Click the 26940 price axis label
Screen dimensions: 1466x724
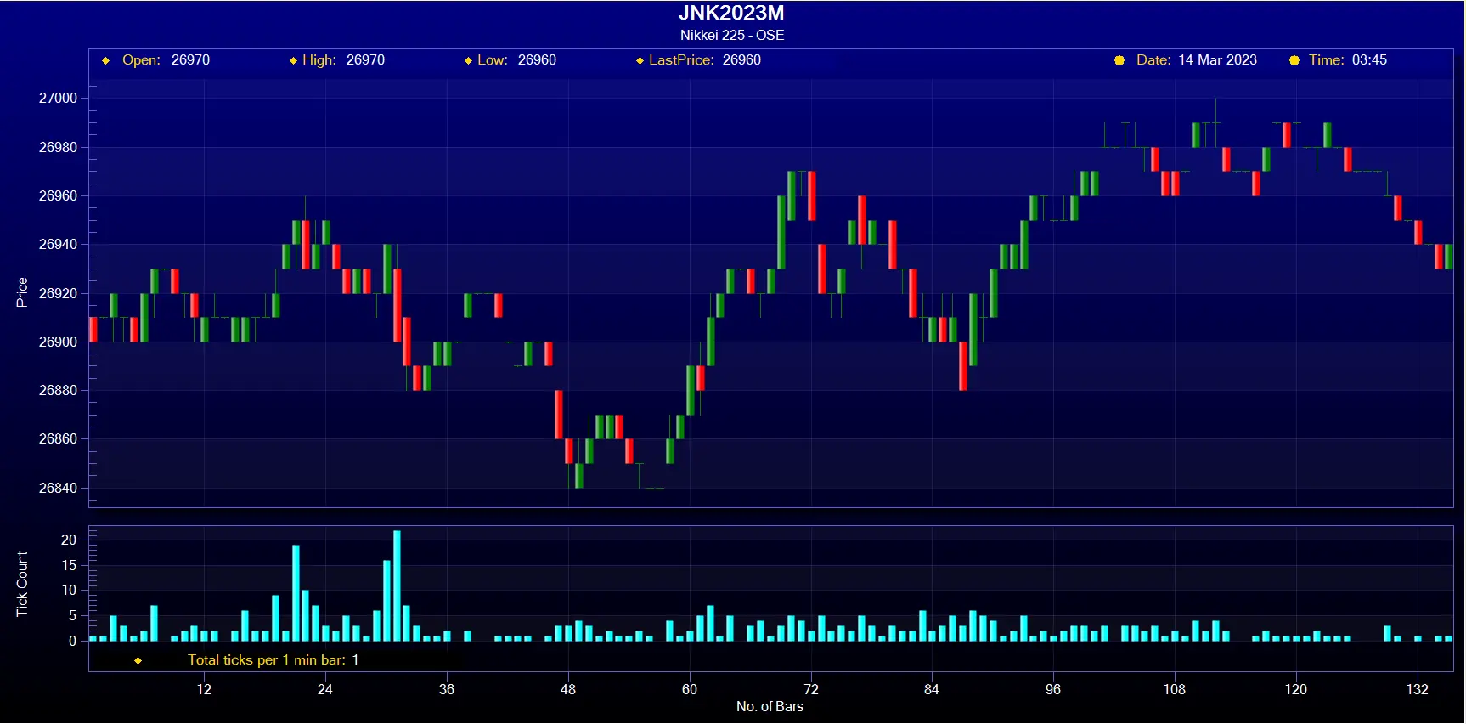coord(58,244)
